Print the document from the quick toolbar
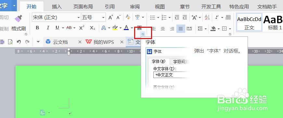The image size is (283, 118). (x=2, y=42)
